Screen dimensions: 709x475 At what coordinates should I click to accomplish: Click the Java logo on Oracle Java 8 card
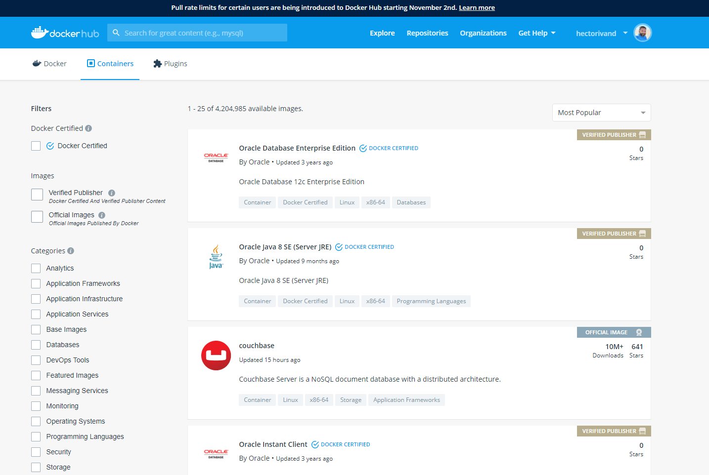coord(216,257)
